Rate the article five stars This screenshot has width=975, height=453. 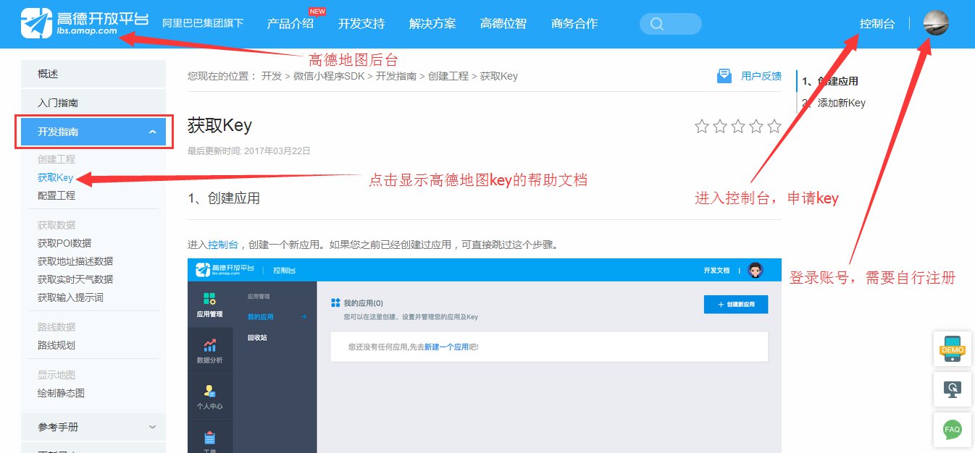[x=774, y=127]
